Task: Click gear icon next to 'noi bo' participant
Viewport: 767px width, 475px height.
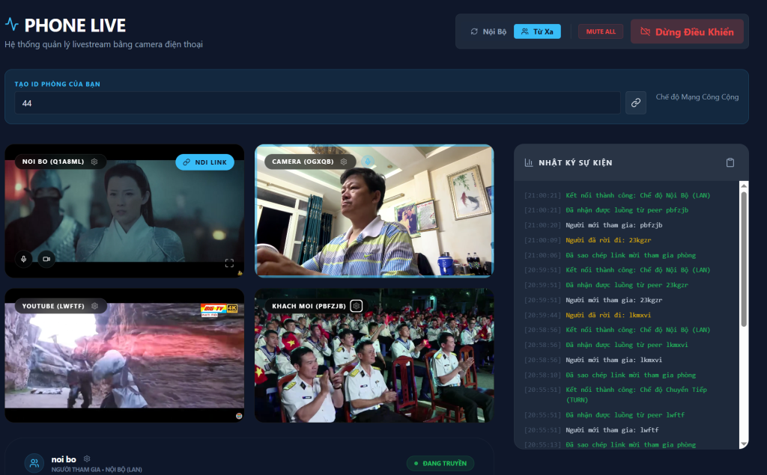Action: (x=87, y=459)
